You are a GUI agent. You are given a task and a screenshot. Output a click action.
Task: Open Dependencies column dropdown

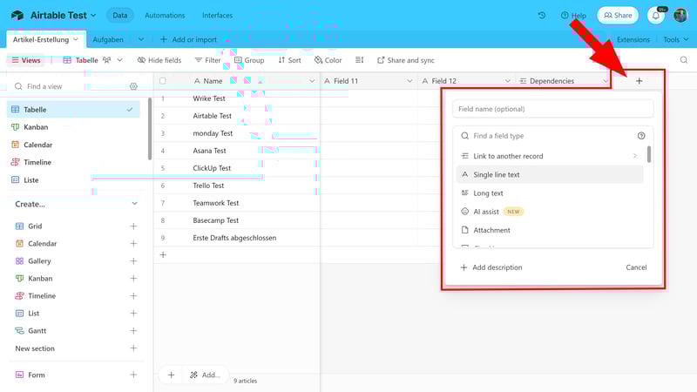[605, 81]
